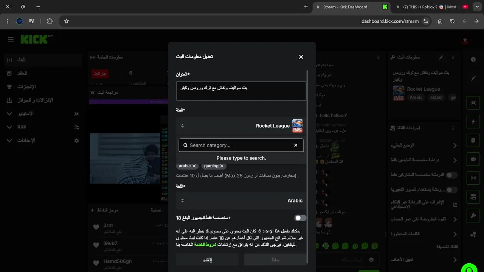This screenshot has width=484, height=272.
Task: Click the Arabic tag in stream info panel
Action: click(x=416, y=97)
